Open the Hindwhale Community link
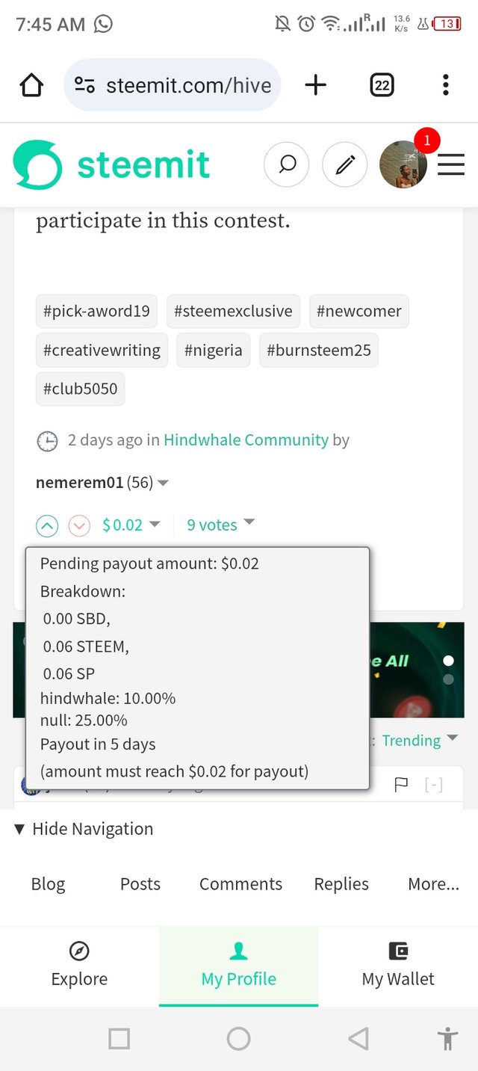This screenshot has height=1071, width=478. [246, 440]
